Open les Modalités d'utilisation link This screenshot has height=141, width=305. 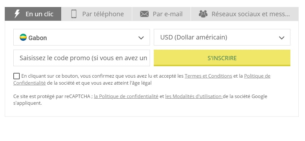(x=194, y=96)
